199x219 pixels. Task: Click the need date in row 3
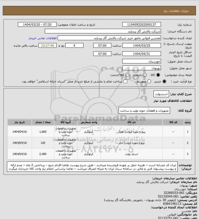point(19,154)
